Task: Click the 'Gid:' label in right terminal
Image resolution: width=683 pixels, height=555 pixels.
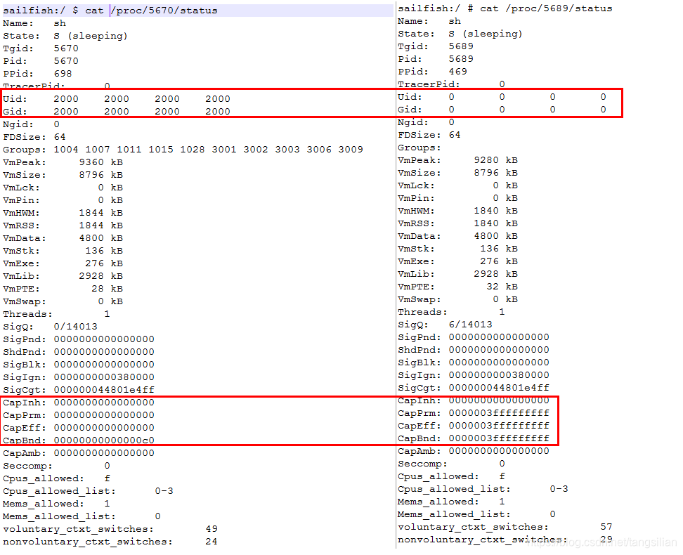Action: pos(410,110)
